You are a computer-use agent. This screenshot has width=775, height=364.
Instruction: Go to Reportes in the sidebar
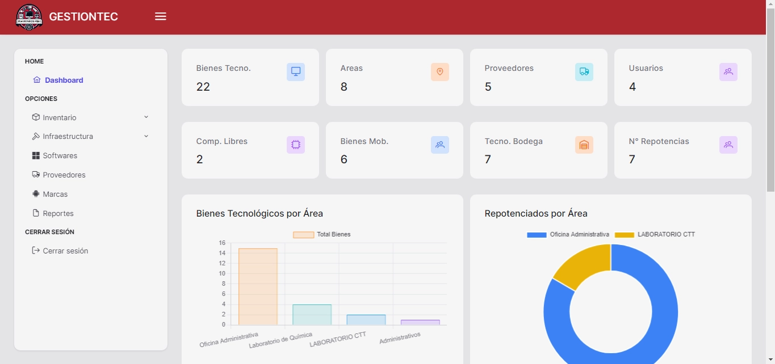(58, 214)
